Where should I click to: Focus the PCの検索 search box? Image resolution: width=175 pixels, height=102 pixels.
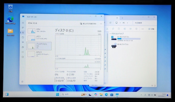[145, 23]
